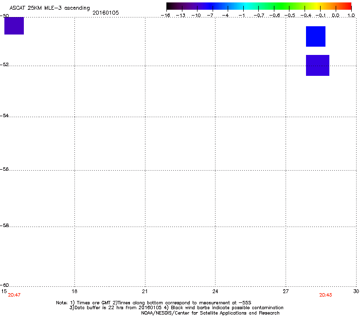Click the latitude label -60
The width and height of the screenshot is (360, 316).
point(4,285)
